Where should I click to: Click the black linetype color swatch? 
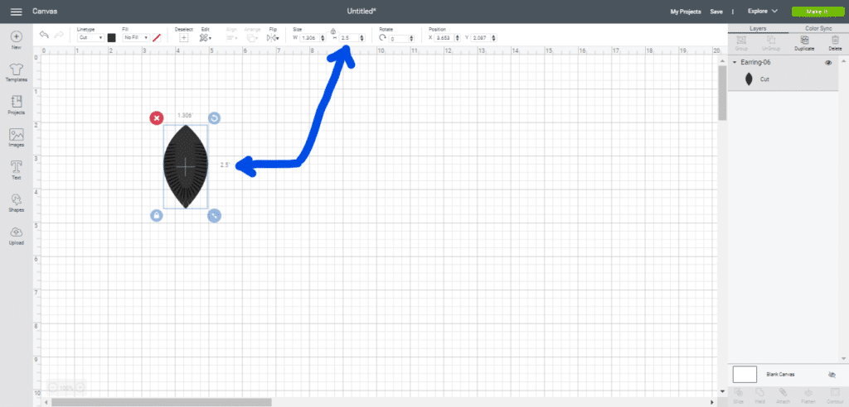(111, 38)
